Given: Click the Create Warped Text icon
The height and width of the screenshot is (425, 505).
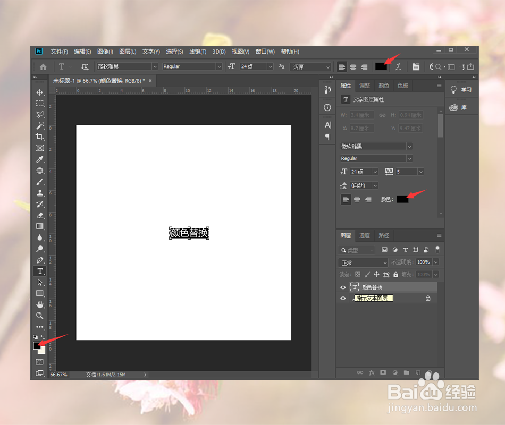Looking at the screenshot, I should coord(398,66).
